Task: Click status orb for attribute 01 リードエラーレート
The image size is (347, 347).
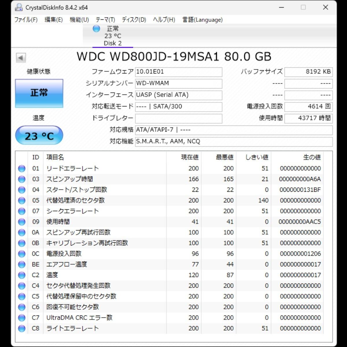Action: [22, 169]
